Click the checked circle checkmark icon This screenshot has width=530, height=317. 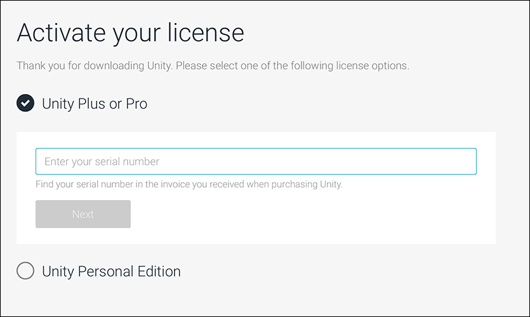click(x=25, y=103)
